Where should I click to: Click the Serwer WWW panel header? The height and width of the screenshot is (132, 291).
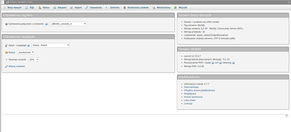[x=233, y=49]
